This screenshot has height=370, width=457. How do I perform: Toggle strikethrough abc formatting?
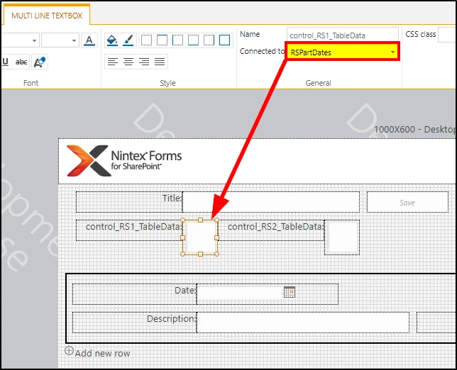[21, 62]
